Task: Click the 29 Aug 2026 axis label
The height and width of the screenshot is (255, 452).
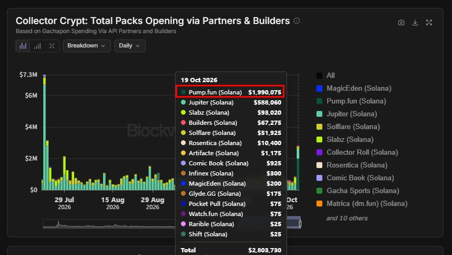Action: [153, 203]
